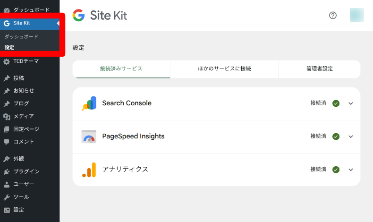This screenshot has height=222, width=373.
Task: Open Site Kit in the sidebar
Action: pyautogui.click(x=30, y=23)
